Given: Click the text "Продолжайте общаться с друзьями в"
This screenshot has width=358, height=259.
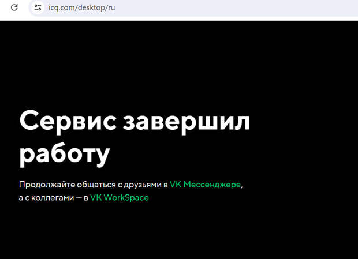Looking at the screenshot, I should coord(94,185).
